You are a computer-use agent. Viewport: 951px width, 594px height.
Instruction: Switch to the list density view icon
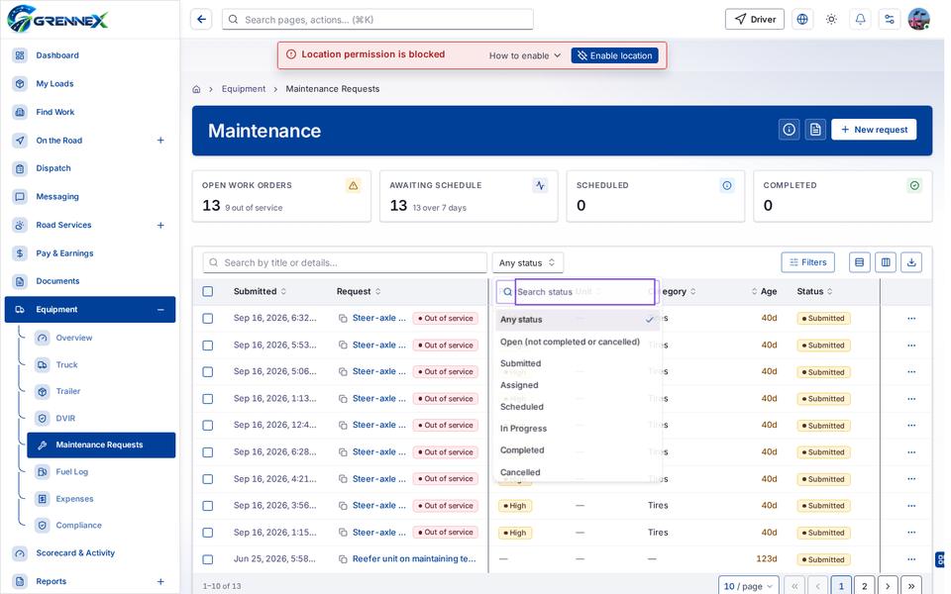[859, 262]
